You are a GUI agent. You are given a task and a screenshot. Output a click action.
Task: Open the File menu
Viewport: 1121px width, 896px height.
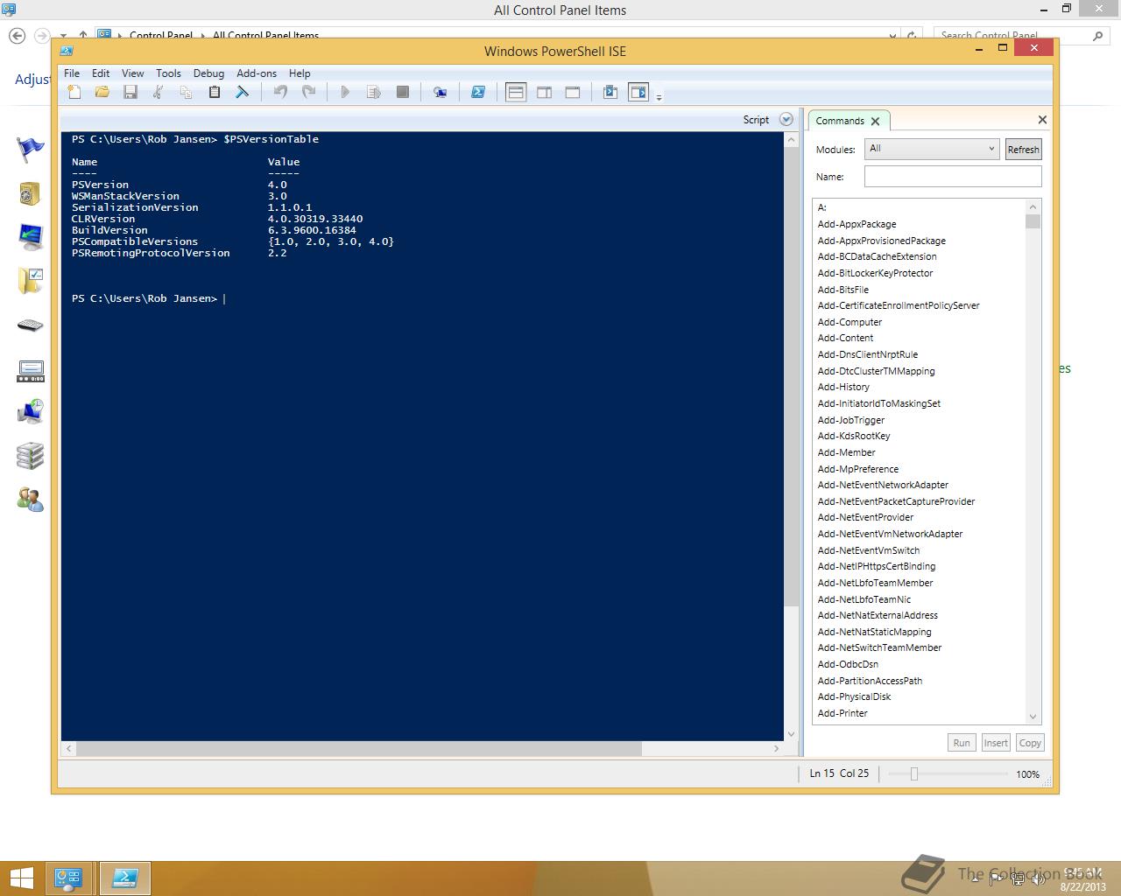click(x=72, y=73)
